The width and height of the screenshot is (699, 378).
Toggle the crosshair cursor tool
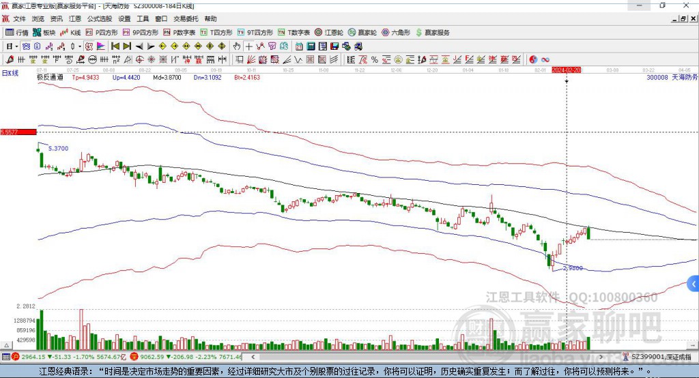click(x=248, y=46)
